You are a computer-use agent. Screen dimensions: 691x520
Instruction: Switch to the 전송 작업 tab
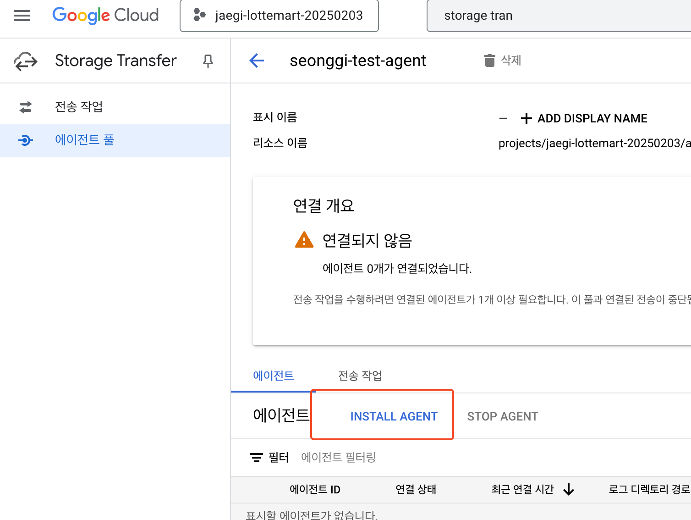click(x=360, y=376)
